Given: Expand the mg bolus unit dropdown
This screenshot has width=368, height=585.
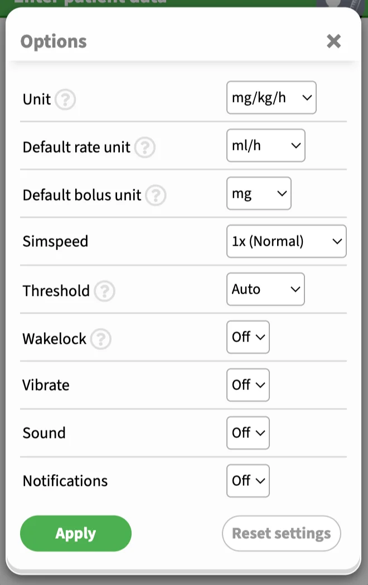Looking at the screenshot, I should [x=259, y=193].
